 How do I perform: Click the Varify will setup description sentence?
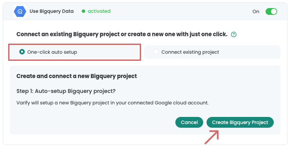click(113, 103)
